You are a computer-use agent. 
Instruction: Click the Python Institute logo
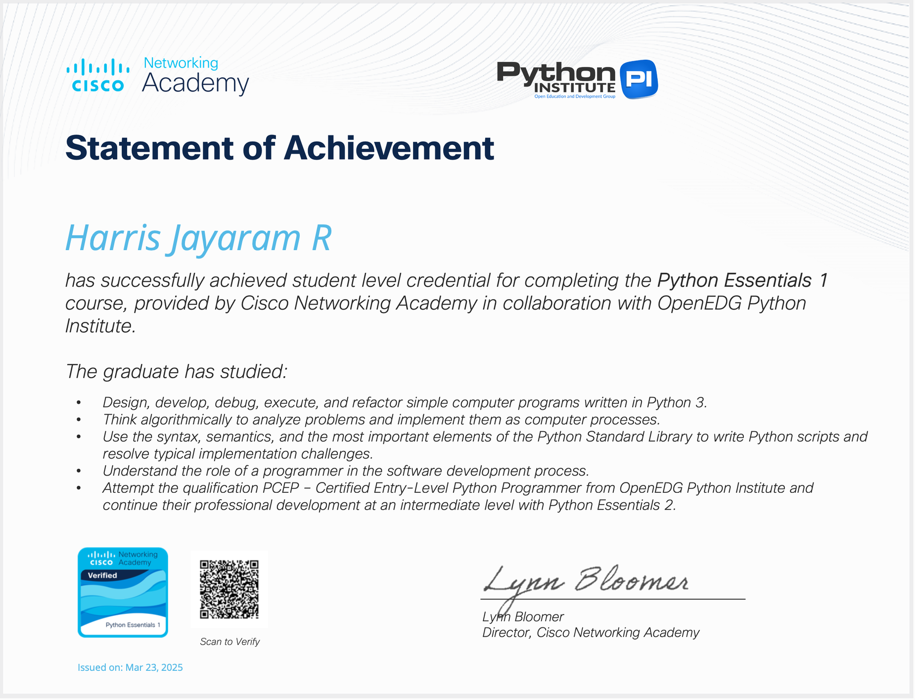click(x=577, y=80)
